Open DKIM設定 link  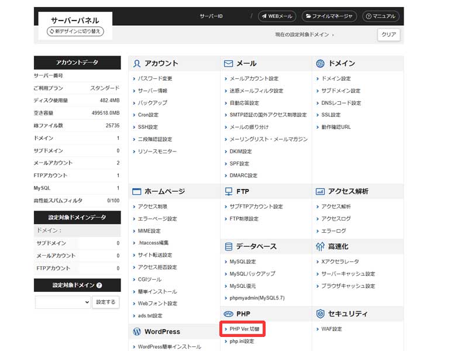pos(240,152)
